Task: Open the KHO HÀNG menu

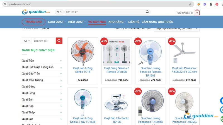Action: (x=117, y=22)
